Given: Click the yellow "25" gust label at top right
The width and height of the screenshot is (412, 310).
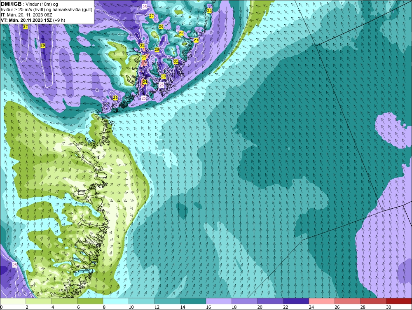Looking at the screenshot, I should (209, 10).
